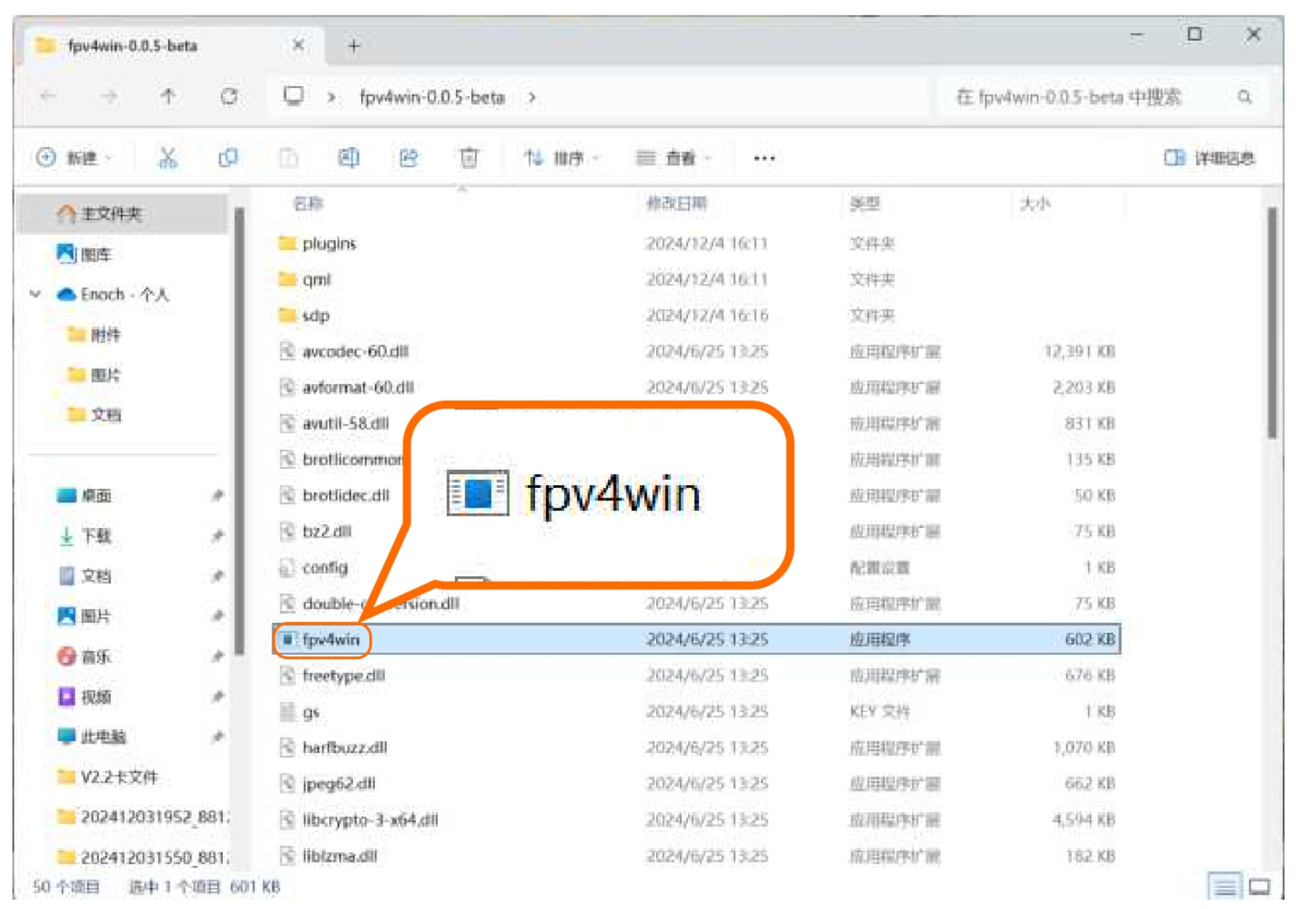Click the fpv4win-0.0.5-beta breadcrumb path

click(x=432, y=97)
